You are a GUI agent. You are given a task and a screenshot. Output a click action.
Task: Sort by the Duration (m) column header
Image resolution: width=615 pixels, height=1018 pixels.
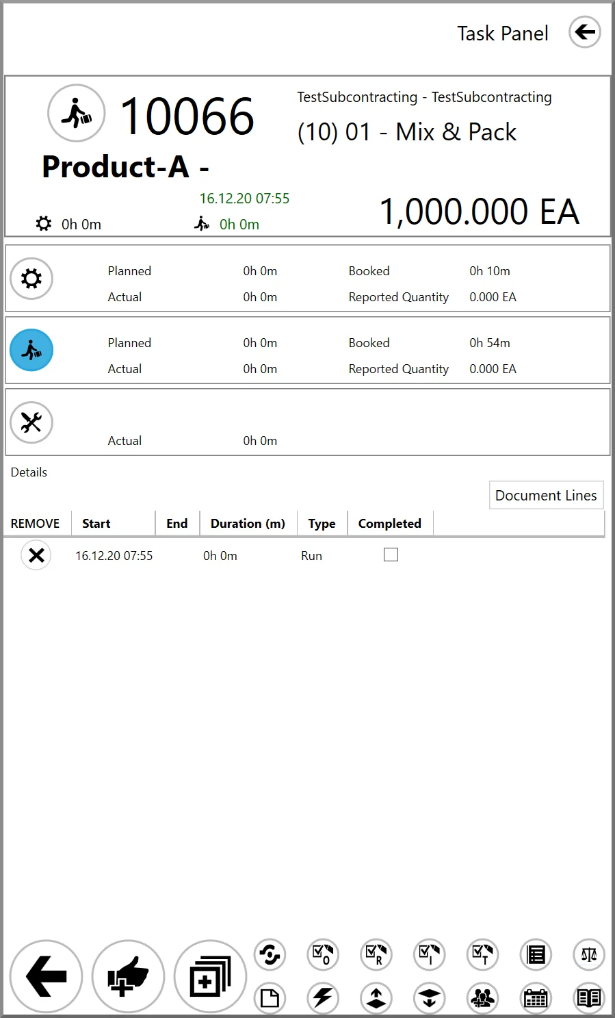coord(248,523)
